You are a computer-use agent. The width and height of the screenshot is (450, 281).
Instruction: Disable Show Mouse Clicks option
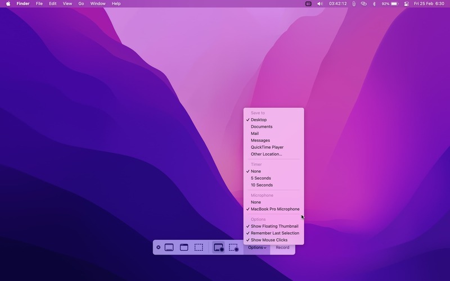269,240
